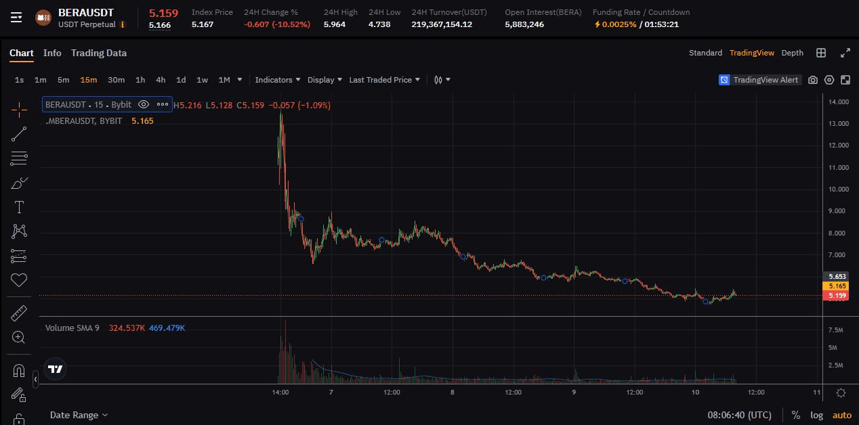Click the heart favorites icon
The image size is (859, 425).
coord(19,279)
